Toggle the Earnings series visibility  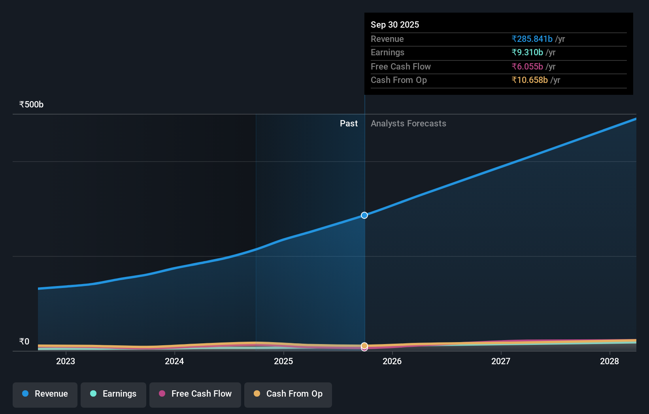(113, 394)
